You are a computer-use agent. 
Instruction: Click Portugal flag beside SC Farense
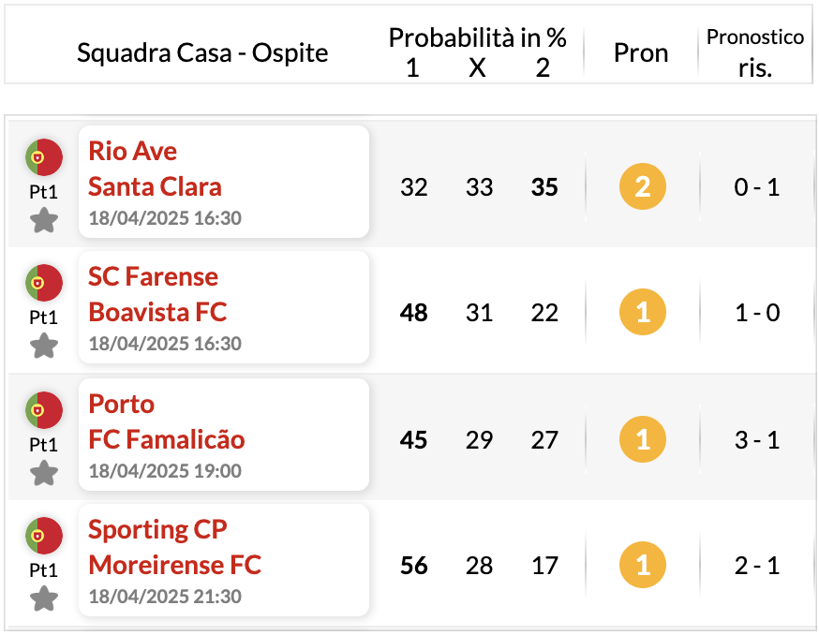44,283
